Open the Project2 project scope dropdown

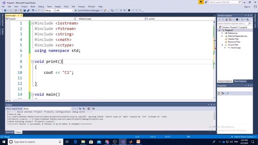pos(40,19)
